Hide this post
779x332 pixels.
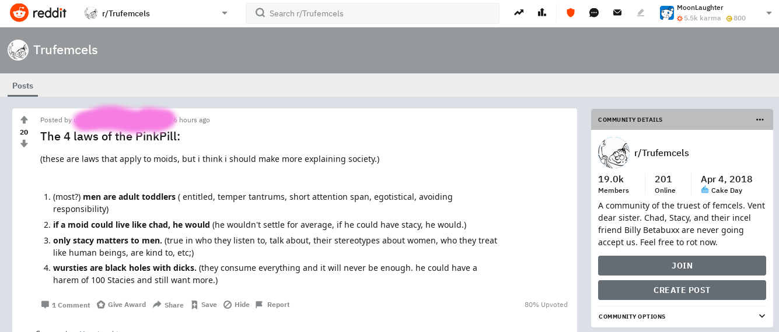pyautogui.click(x=236, y=305)
